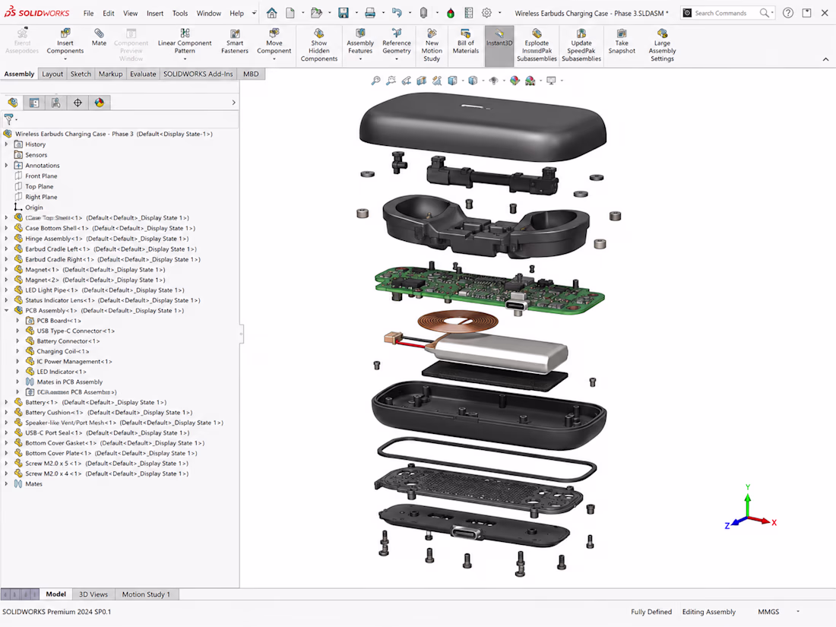
Task: Expand the Hinge Assembly tree node
Action: (x=6, y=239)
